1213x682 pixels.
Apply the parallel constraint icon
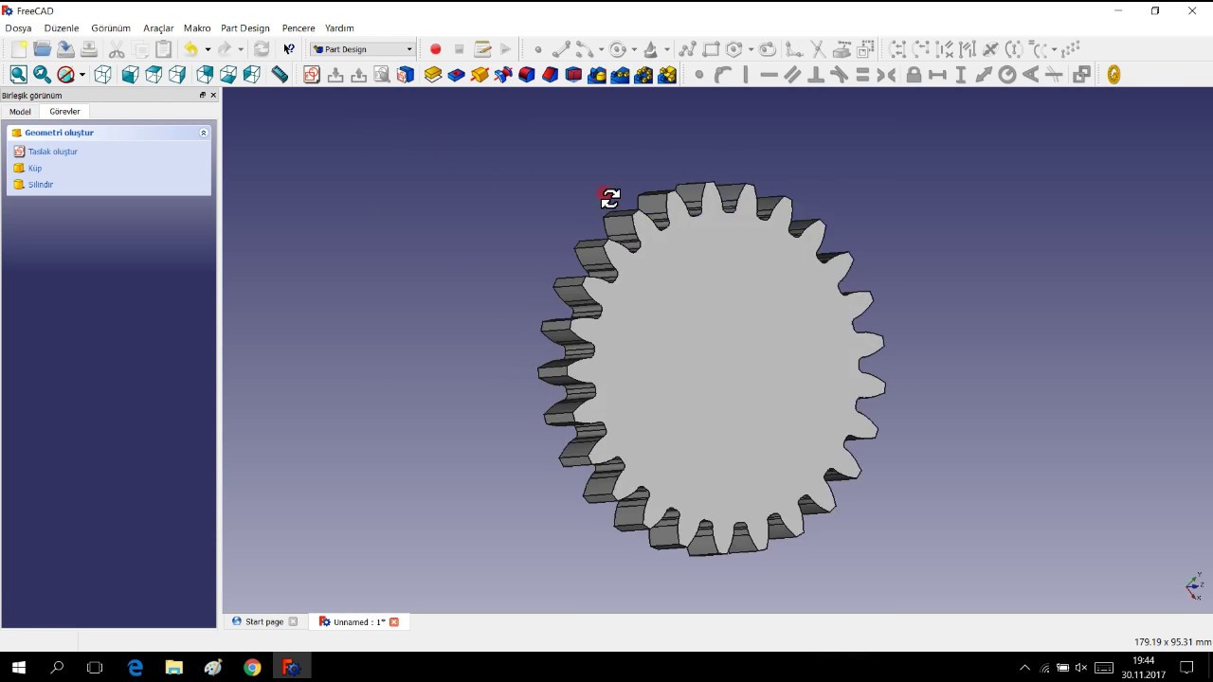(792, 75)
